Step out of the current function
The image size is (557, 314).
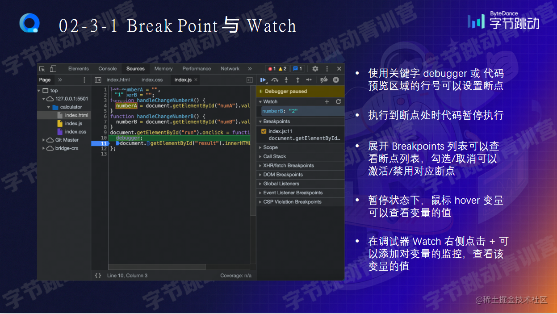tap(297, 80)
